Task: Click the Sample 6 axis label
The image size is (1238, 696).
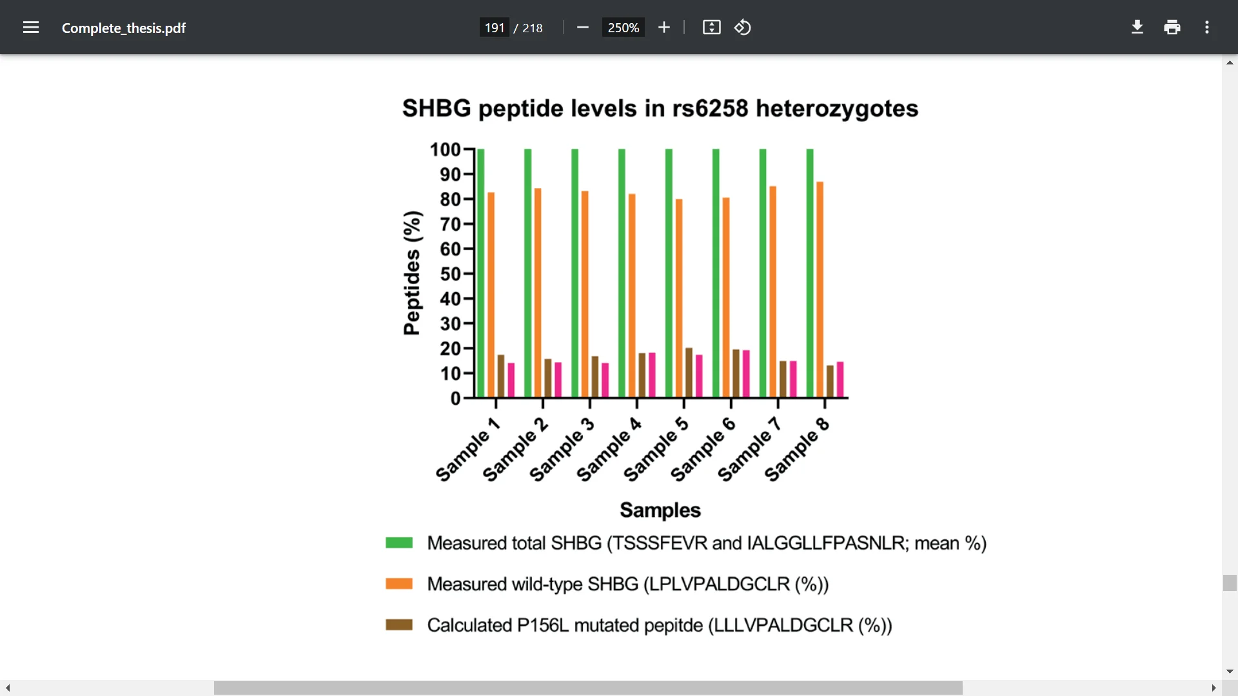Action: (703, 449)
